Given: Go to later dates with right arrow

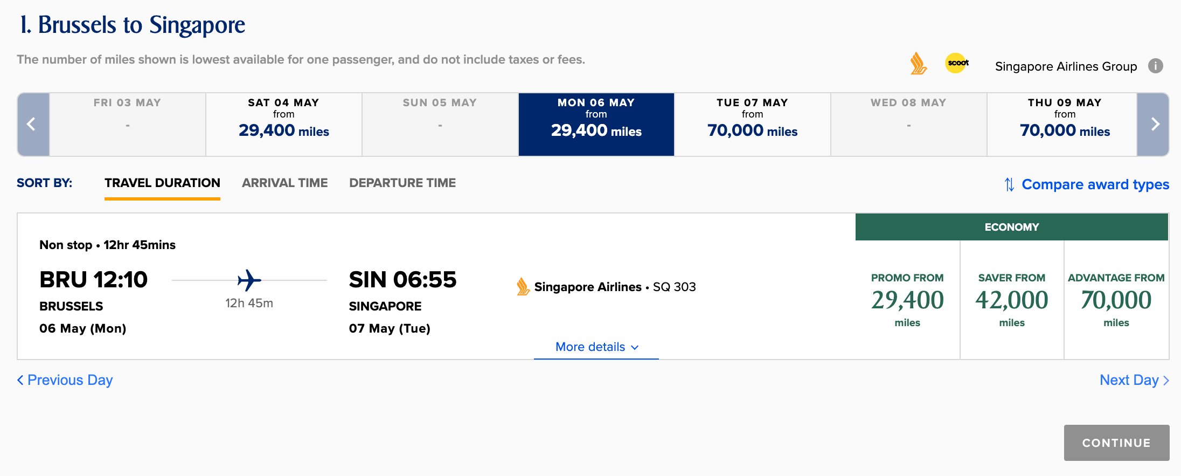Looking at the screenshot, I should click(x=1154, y=125).
